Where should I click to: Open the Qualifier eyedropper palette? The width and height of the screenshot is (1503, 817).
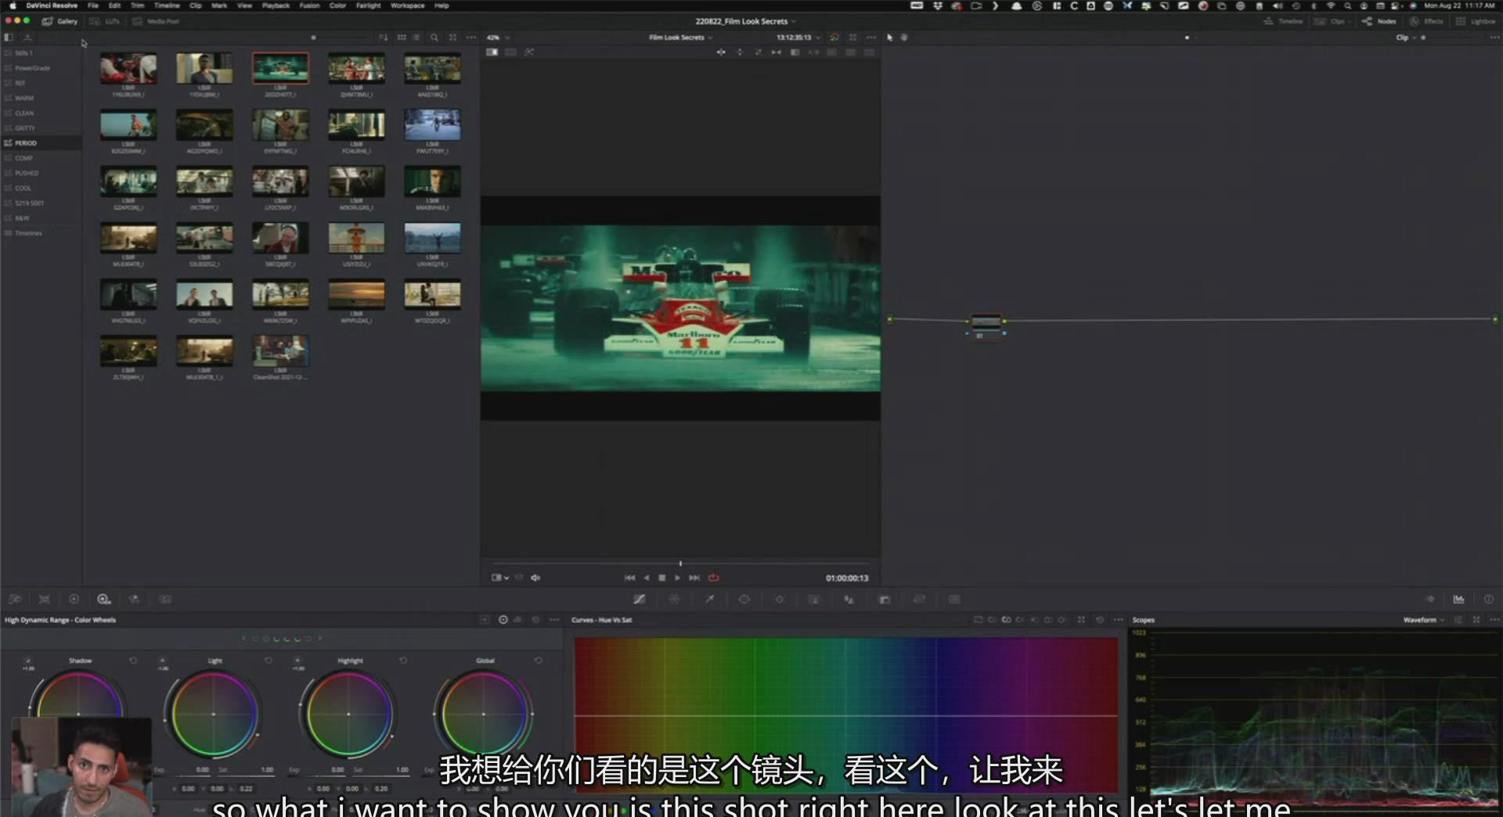coord(710,599)
